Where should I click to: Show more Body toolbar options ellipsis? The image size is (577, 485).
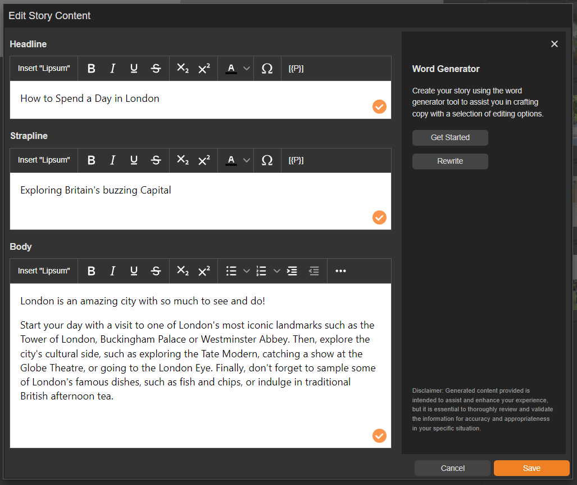click(x=340, y=271)
